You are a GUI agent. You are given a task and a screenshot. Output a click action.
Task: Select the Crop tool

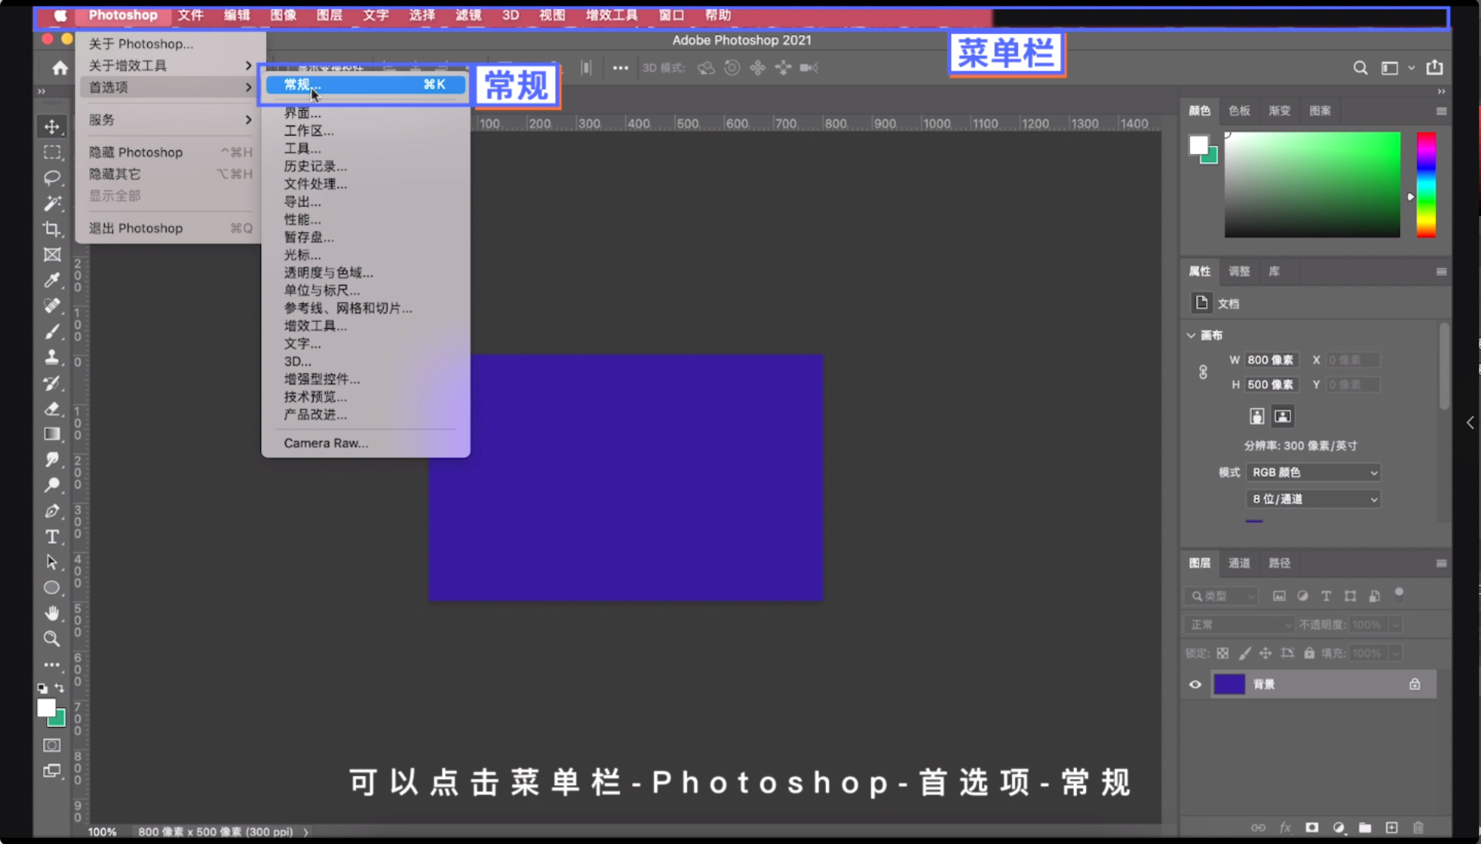click(x=52, y=229)
